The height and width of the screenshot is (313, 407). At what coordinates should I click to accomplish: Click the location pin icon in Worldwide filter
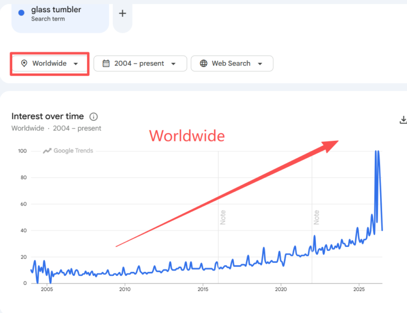tap(24, 63)
